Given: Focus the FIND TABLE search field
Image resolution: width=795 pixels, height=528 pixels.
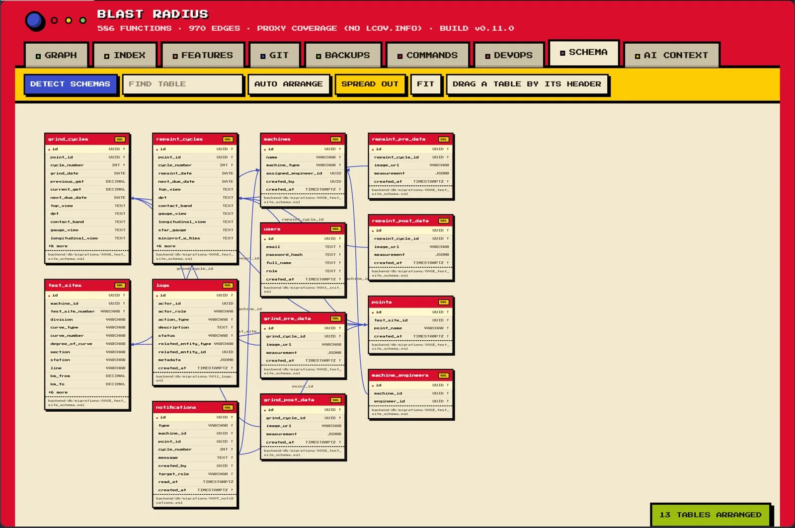Looking at the screenshot, I should click(x=183, y=84).
